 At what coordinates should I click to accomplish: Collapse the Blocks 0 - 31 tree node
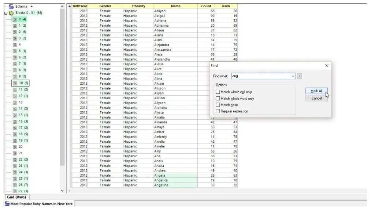[6, 13]
